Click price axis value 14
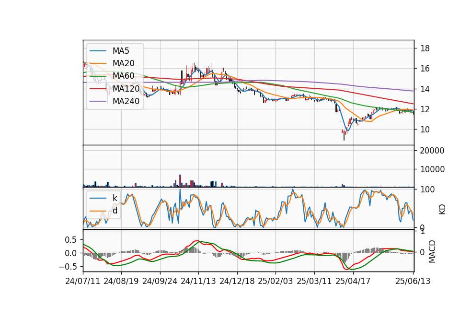 pyautogui.click(x=425, y=89)
